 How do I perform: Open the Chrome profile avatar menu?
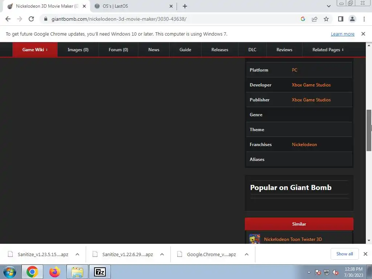352,19
